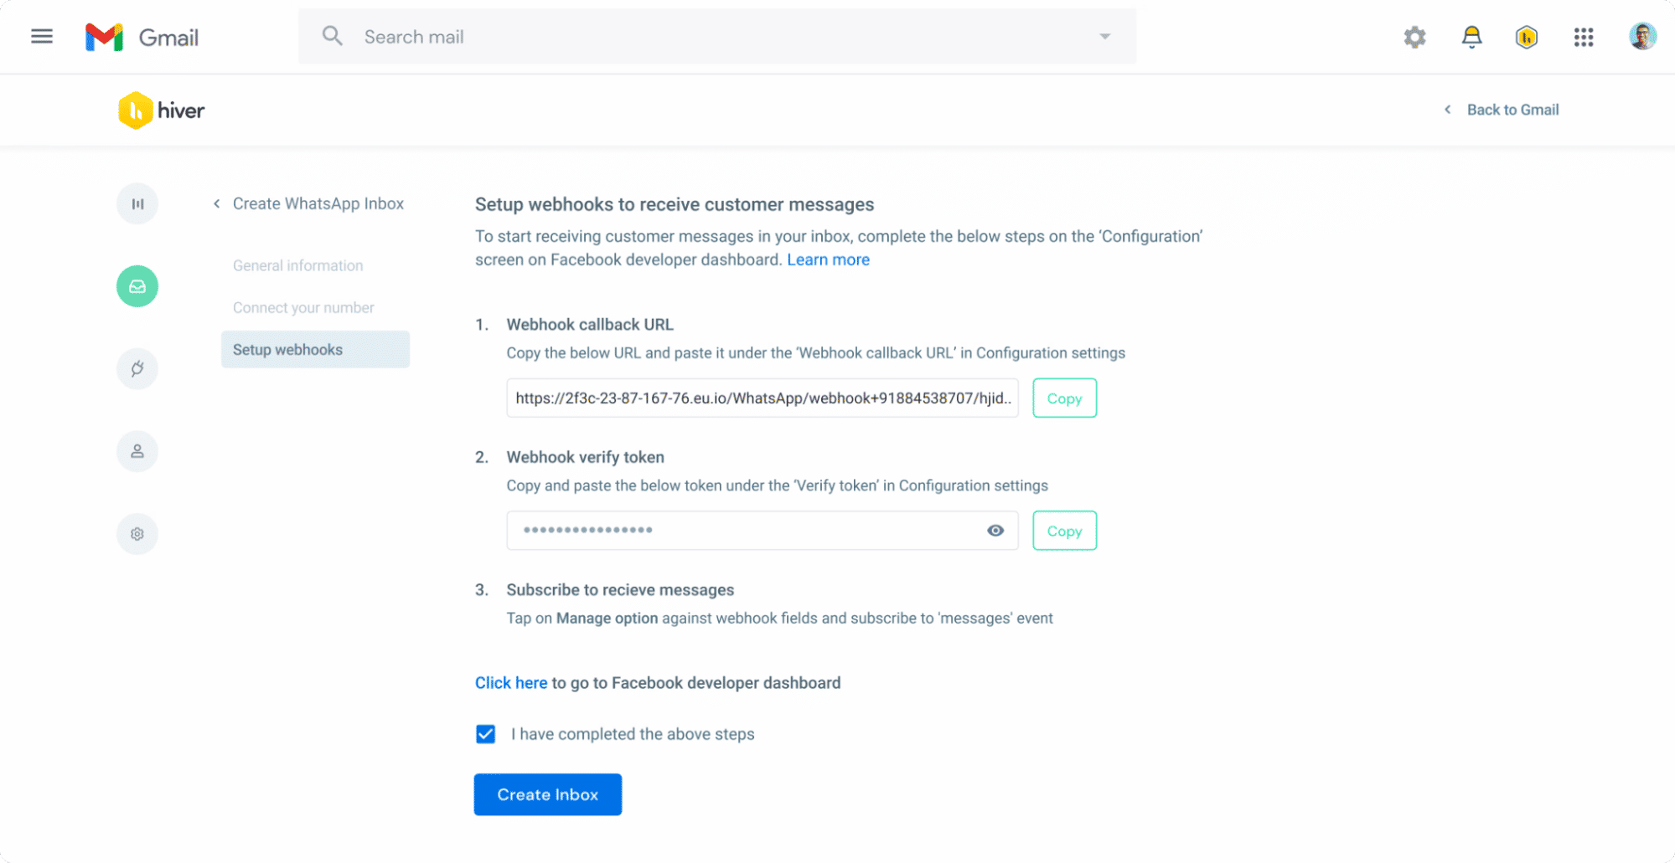
Task: Open the Learn more link
Action: click(828, 259)
